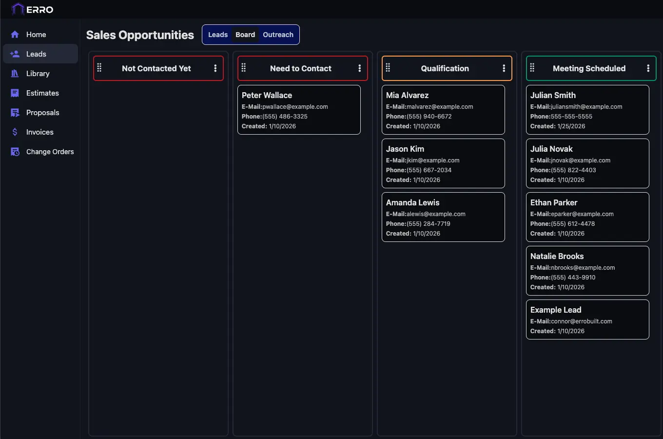This screenshot has width=663, height=439.
Task: Open the Need to Contact options menu
Action: [x=359, y=68]
